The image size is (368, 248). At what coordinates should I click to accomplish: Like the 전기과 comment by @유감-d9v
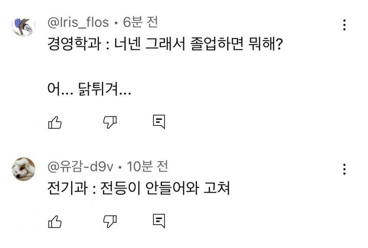pos(54,222)
